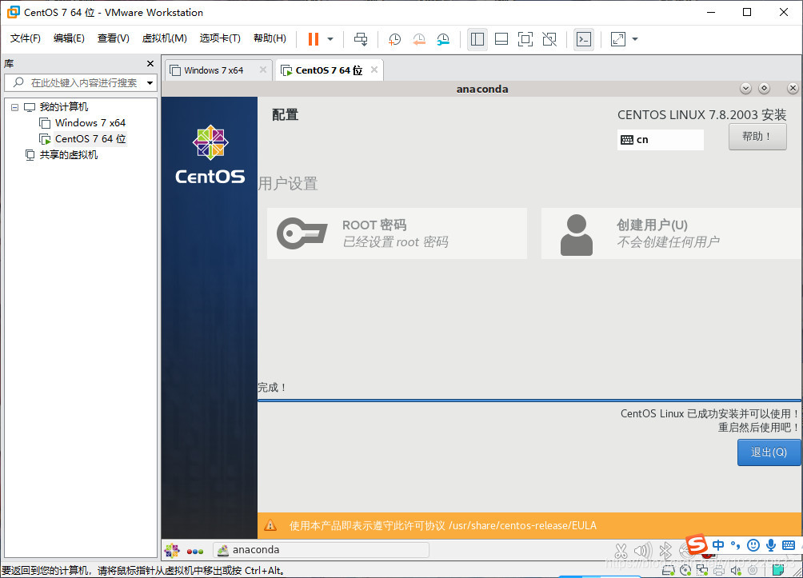Toggle the library sidebar view icon

click(477, 39)
